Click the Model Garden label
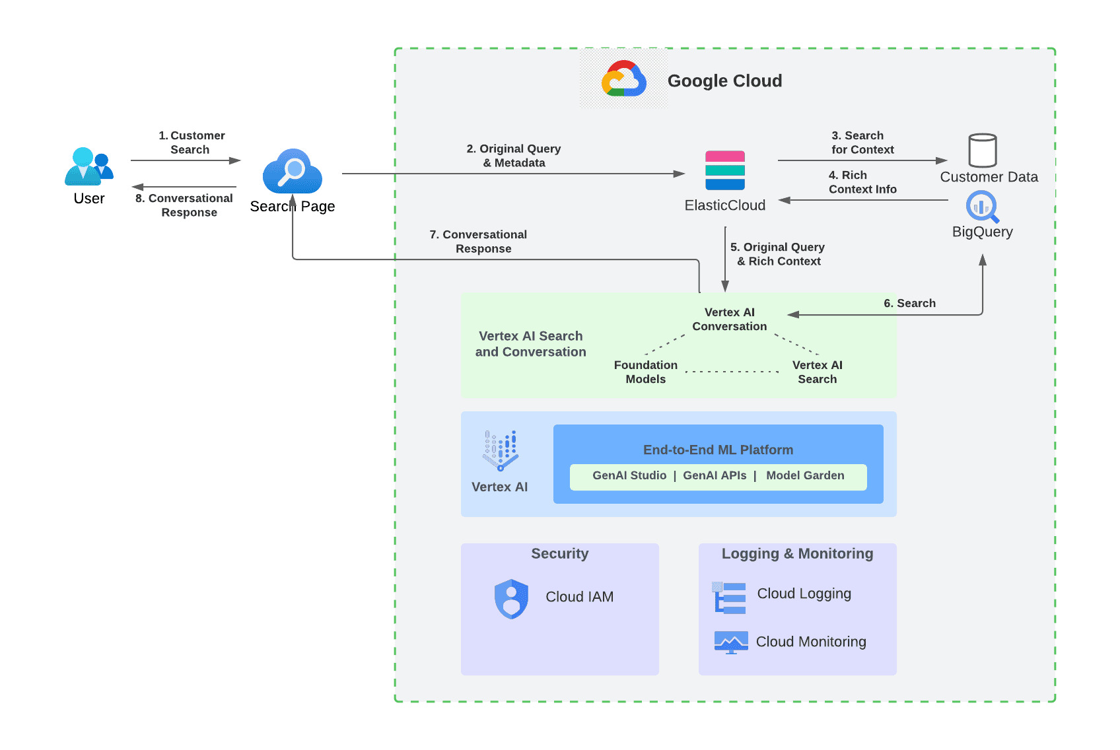1120x750 pixels. click(805, 475)
